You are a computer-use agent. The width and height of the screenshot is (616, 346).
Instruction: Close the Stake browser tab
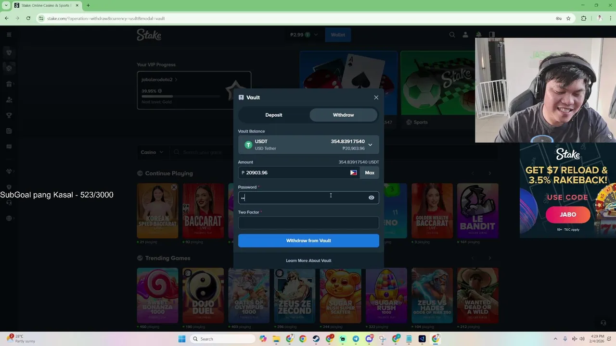point(77,5)
